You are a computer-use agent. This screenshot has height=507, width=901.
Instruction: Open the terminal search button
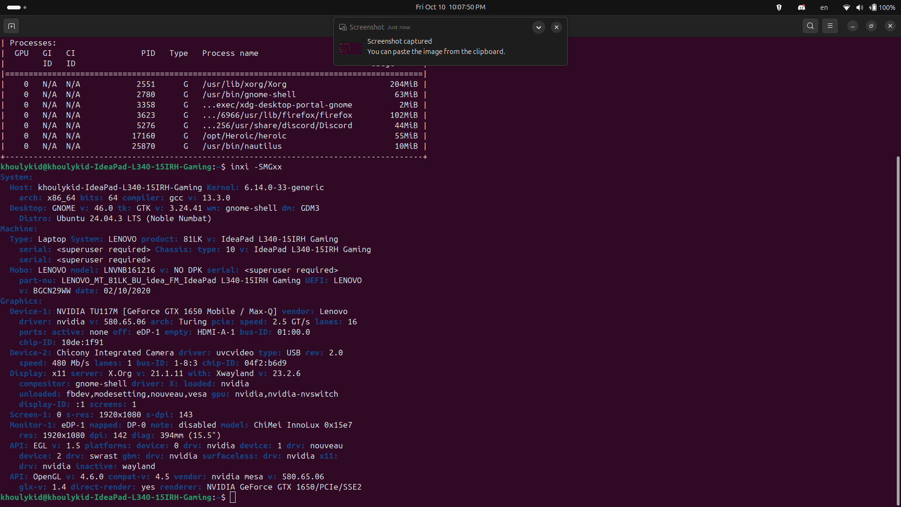(810, 26)
